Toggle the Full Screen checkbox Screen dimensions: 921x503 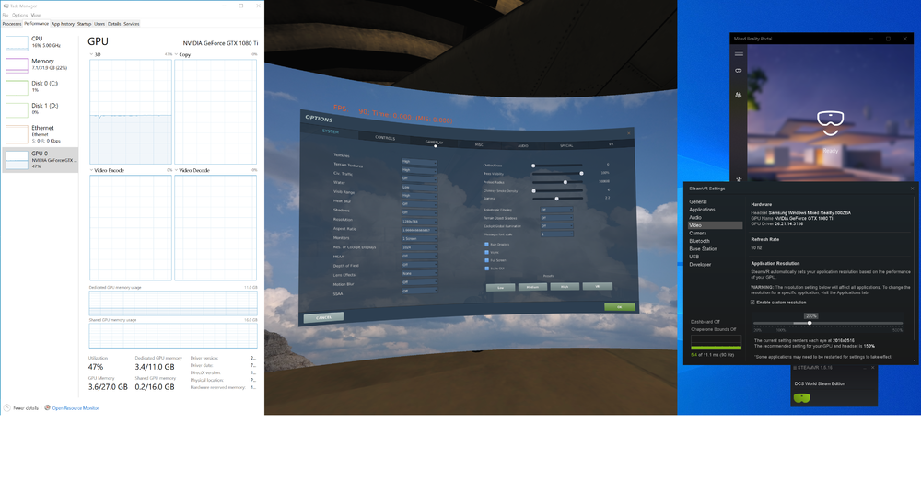pos(486,260)
